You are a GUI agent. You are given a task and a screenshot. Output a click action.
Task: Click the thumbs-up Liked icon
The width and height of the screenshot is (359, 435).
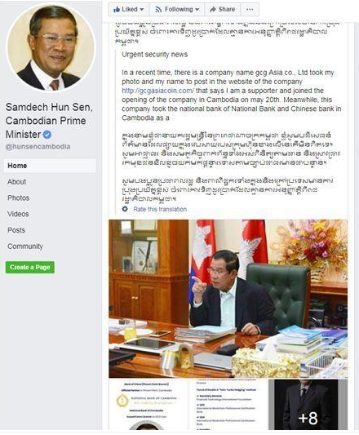click(117, 10)
